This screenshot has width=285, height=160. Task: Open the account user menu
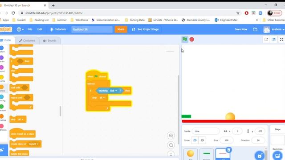274,29
